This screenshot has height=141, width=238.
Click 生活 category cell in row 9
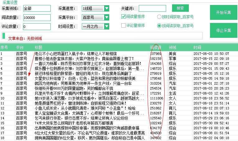tap(172, 93)
